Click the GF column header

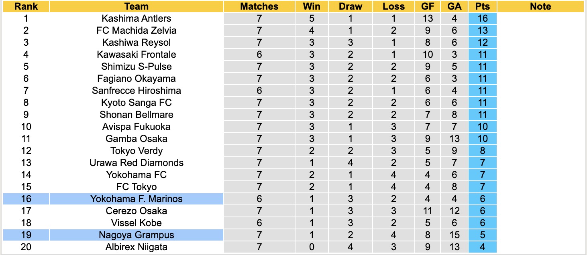428,6
